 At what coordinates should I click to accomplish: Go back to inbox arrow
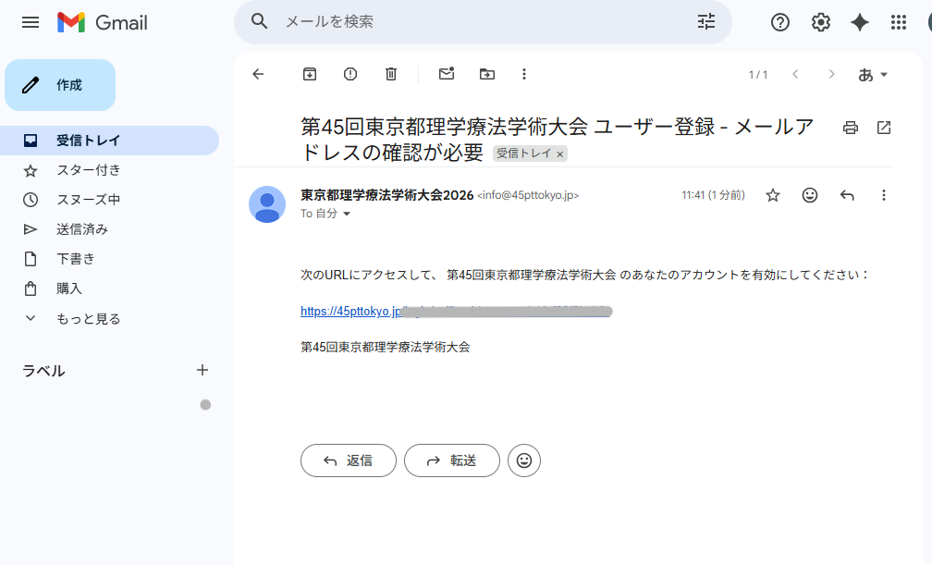pyautogui.click(x=258, y=74)
